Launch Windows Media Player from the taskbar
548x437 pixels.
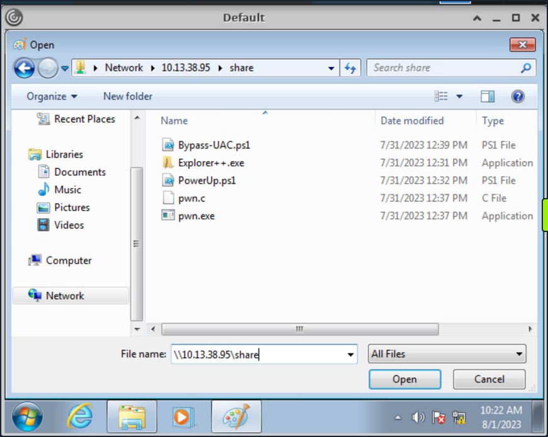pos(184,416)
